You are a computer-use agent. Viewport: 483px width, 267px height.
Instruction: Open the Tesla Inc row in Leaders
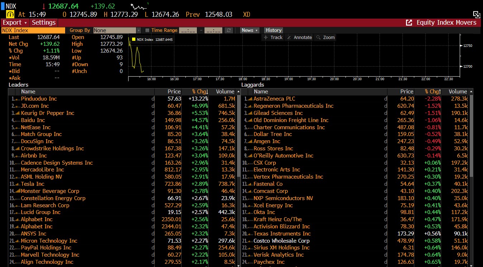pyautogui.click(x=33, y=184)
